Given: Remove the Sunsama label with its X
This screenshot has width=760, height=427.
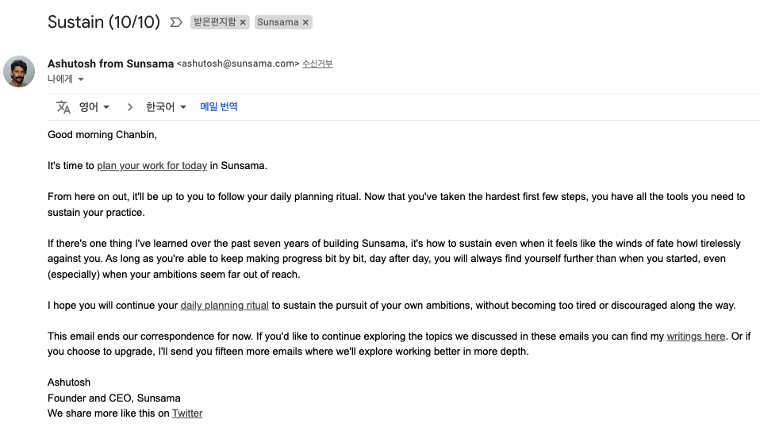Looking at the screenshot, I should 305,22.
